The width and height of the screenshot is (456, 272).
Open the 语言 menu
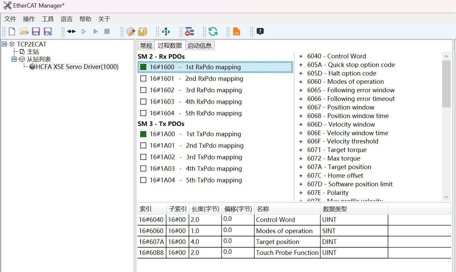tap(66, 19)
